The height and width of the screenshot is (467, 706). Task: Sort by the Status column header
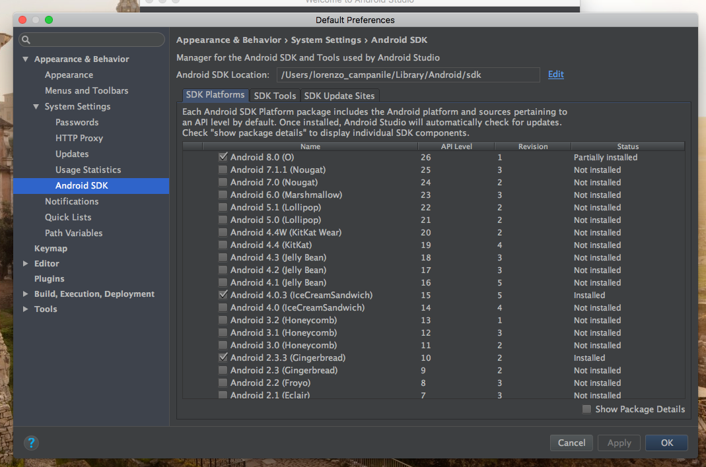[x=627, y=146]
